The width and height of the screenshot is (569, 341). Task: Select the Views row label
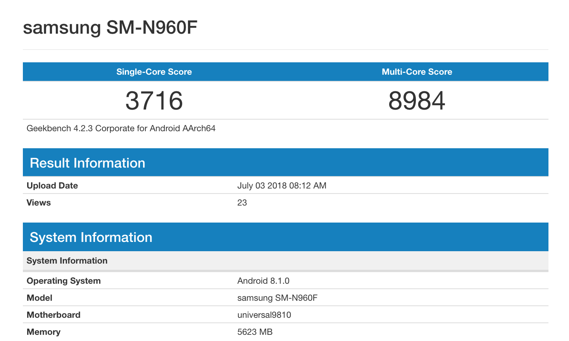point(39,203)
